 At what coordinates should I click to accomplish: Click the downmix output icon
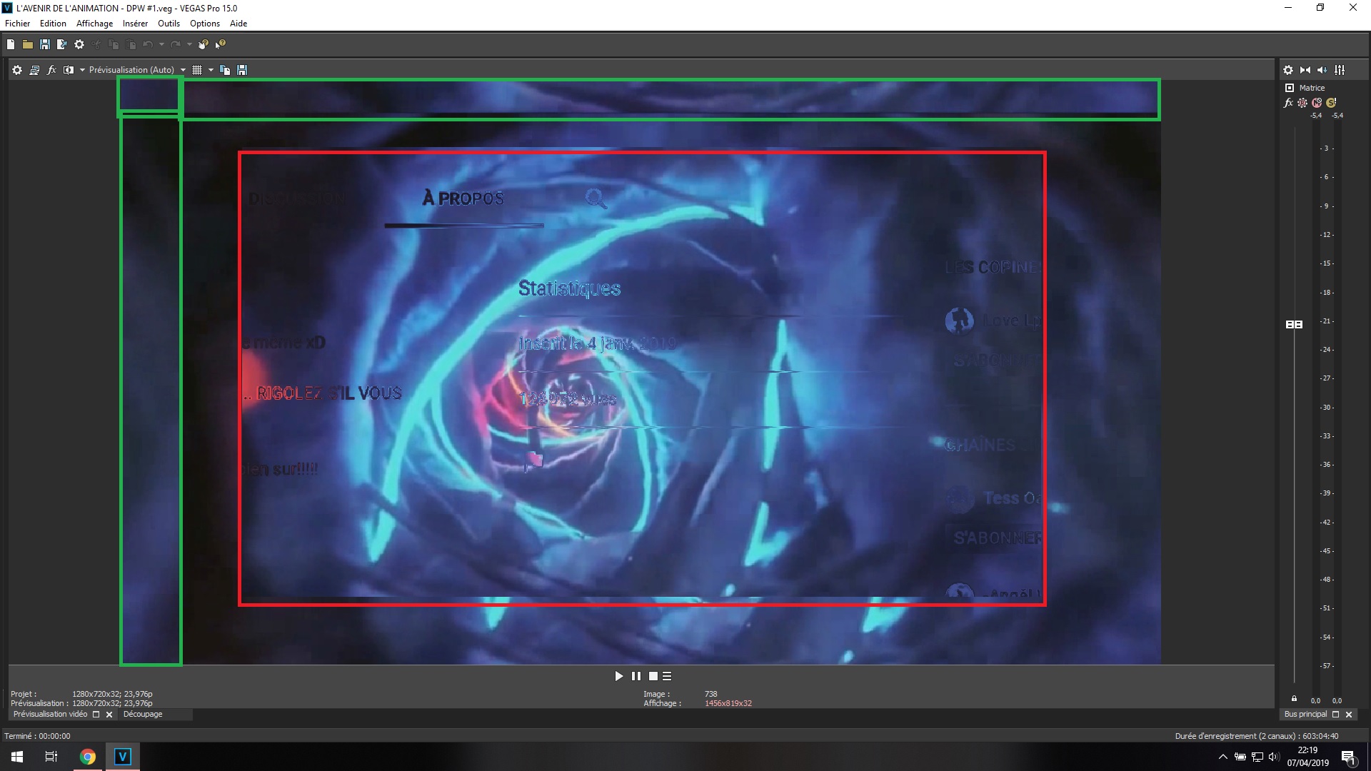coord(1305,70)
